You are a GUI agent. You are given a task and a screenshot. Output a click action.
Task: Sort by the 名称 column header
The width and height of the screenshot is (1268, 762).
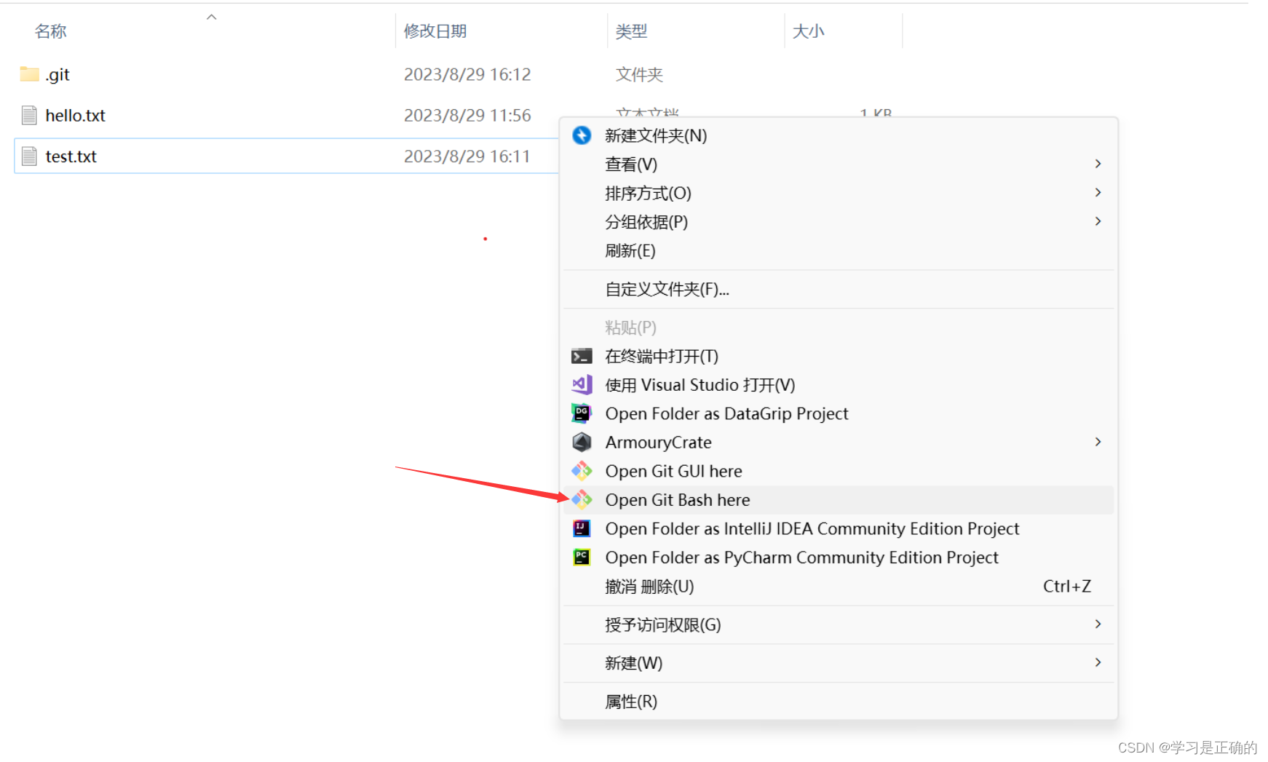point(51,31)
